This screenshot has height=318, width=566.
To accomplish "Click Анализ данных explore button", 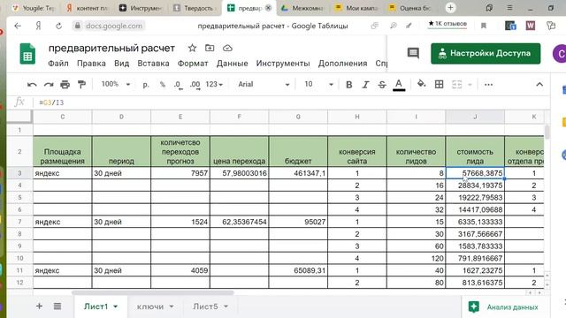I will (x=503, y=307).
